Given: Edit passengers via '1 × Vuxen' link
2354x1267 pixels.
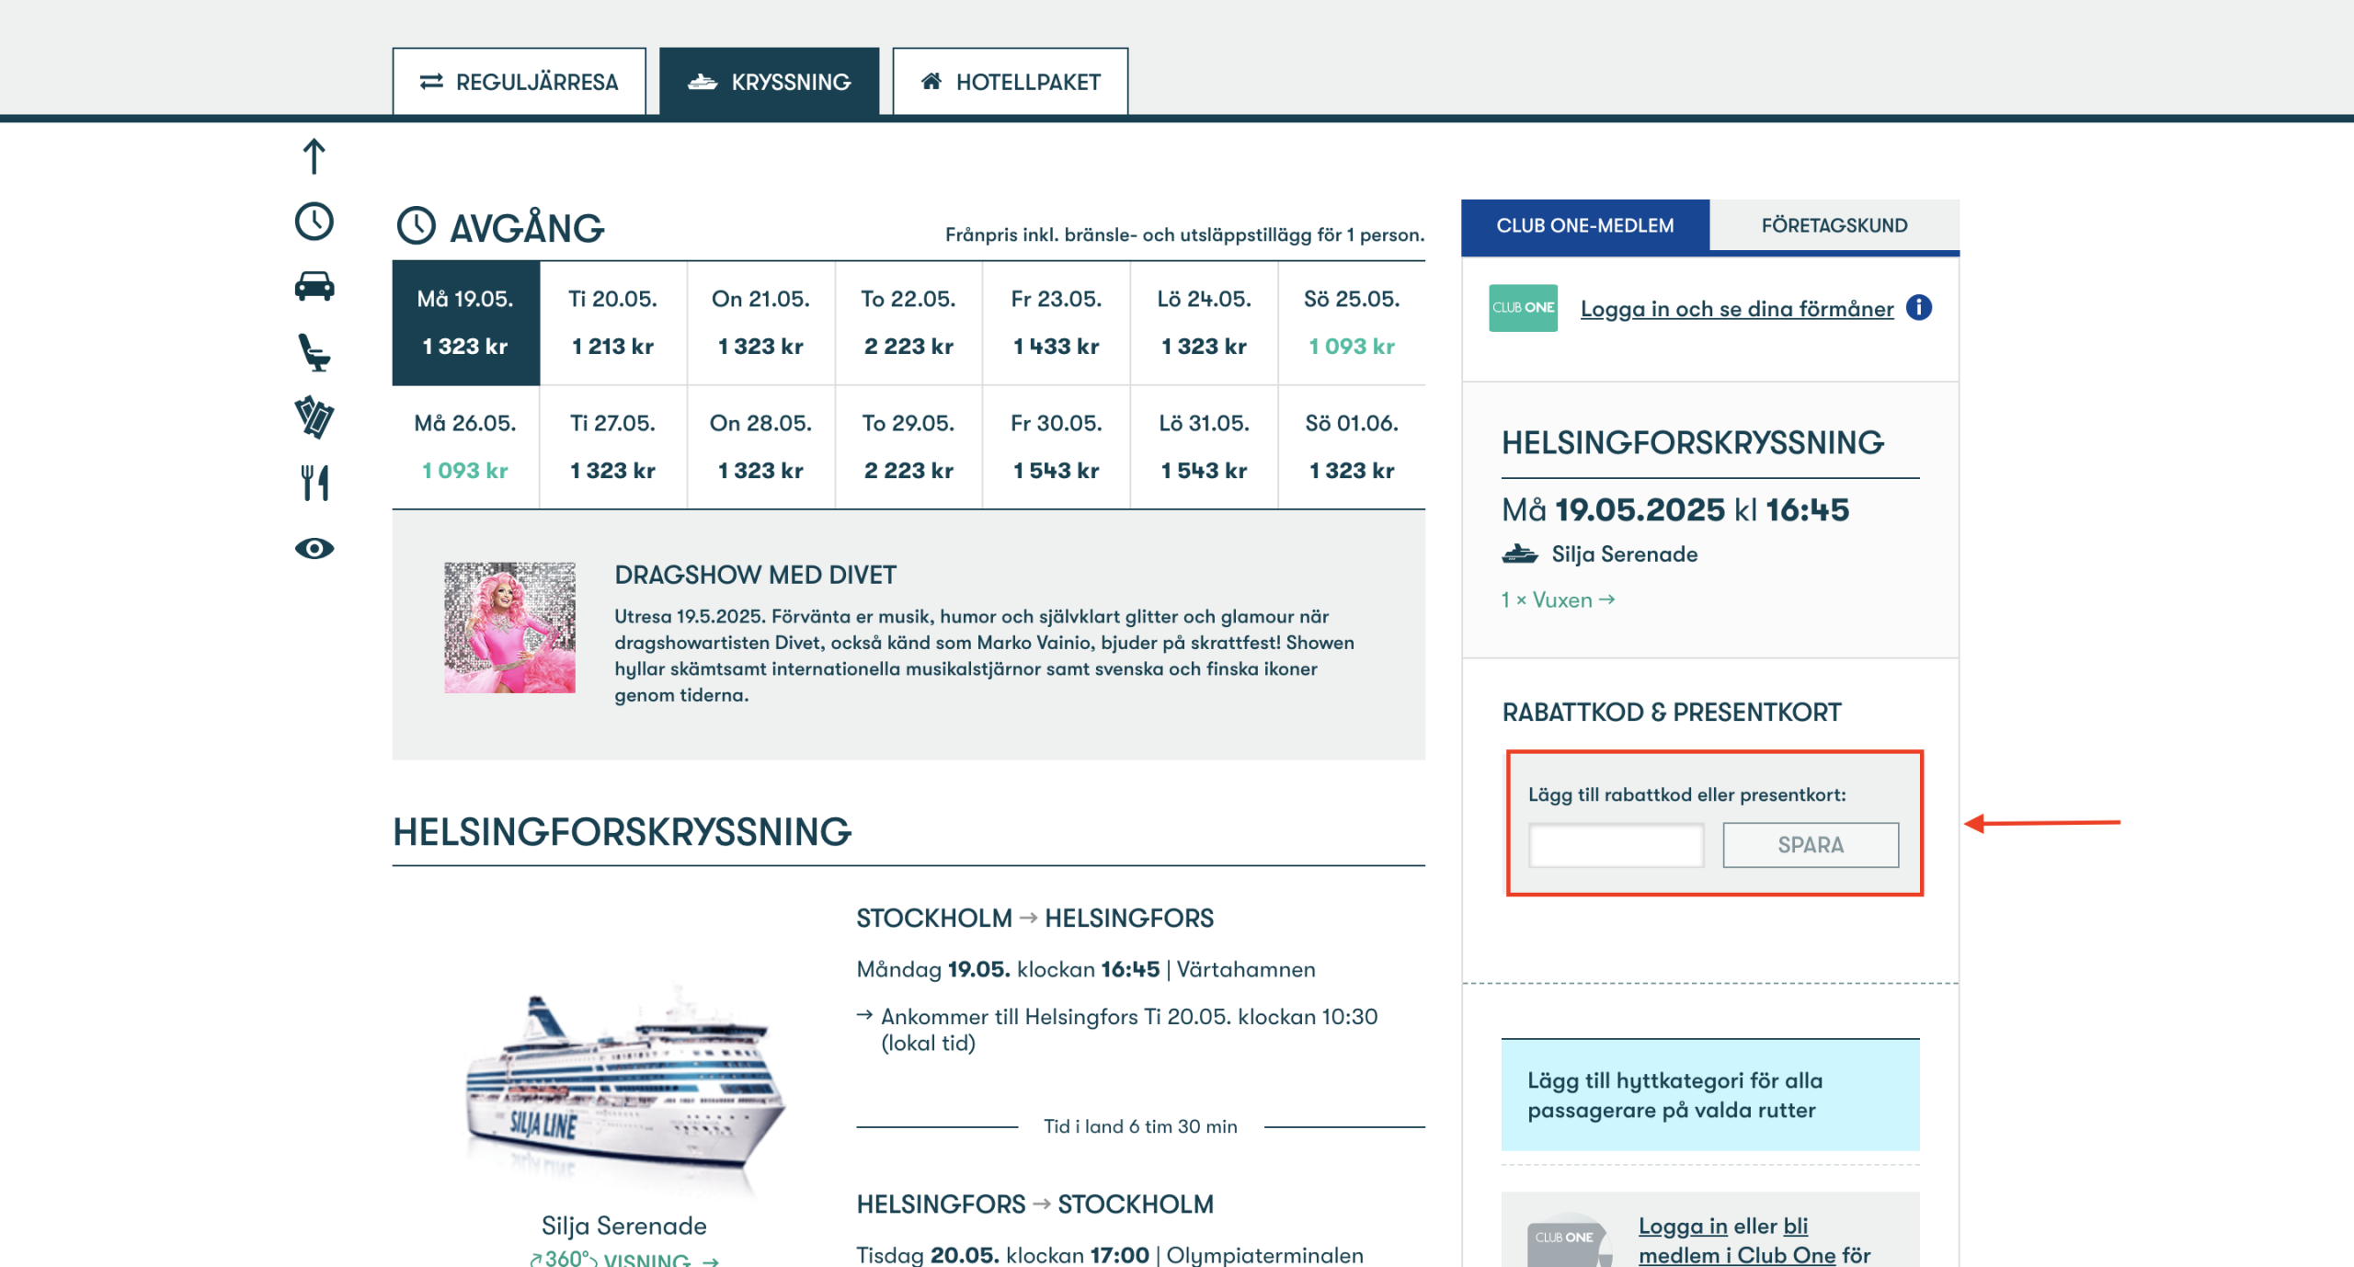Looking at the screenshot, I should point(1558,600).
